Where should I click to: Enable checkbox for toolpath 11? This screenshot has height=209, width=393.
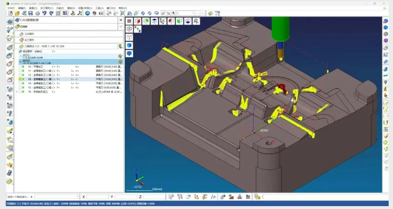(20, 70)
